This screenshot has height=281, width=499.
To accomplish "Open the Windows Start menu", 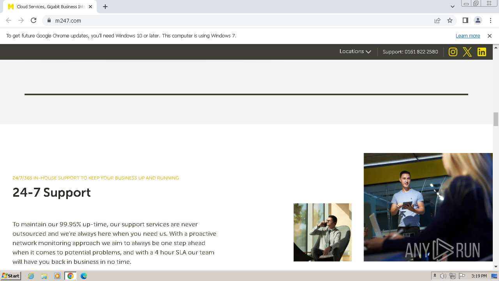I will (11, 276).
